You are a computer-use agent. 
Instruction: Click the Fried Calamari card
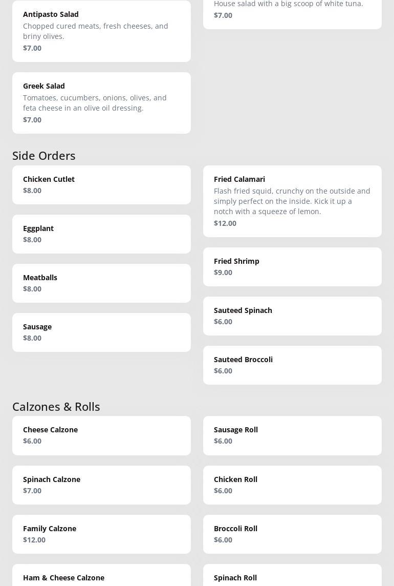pos(292,201)
